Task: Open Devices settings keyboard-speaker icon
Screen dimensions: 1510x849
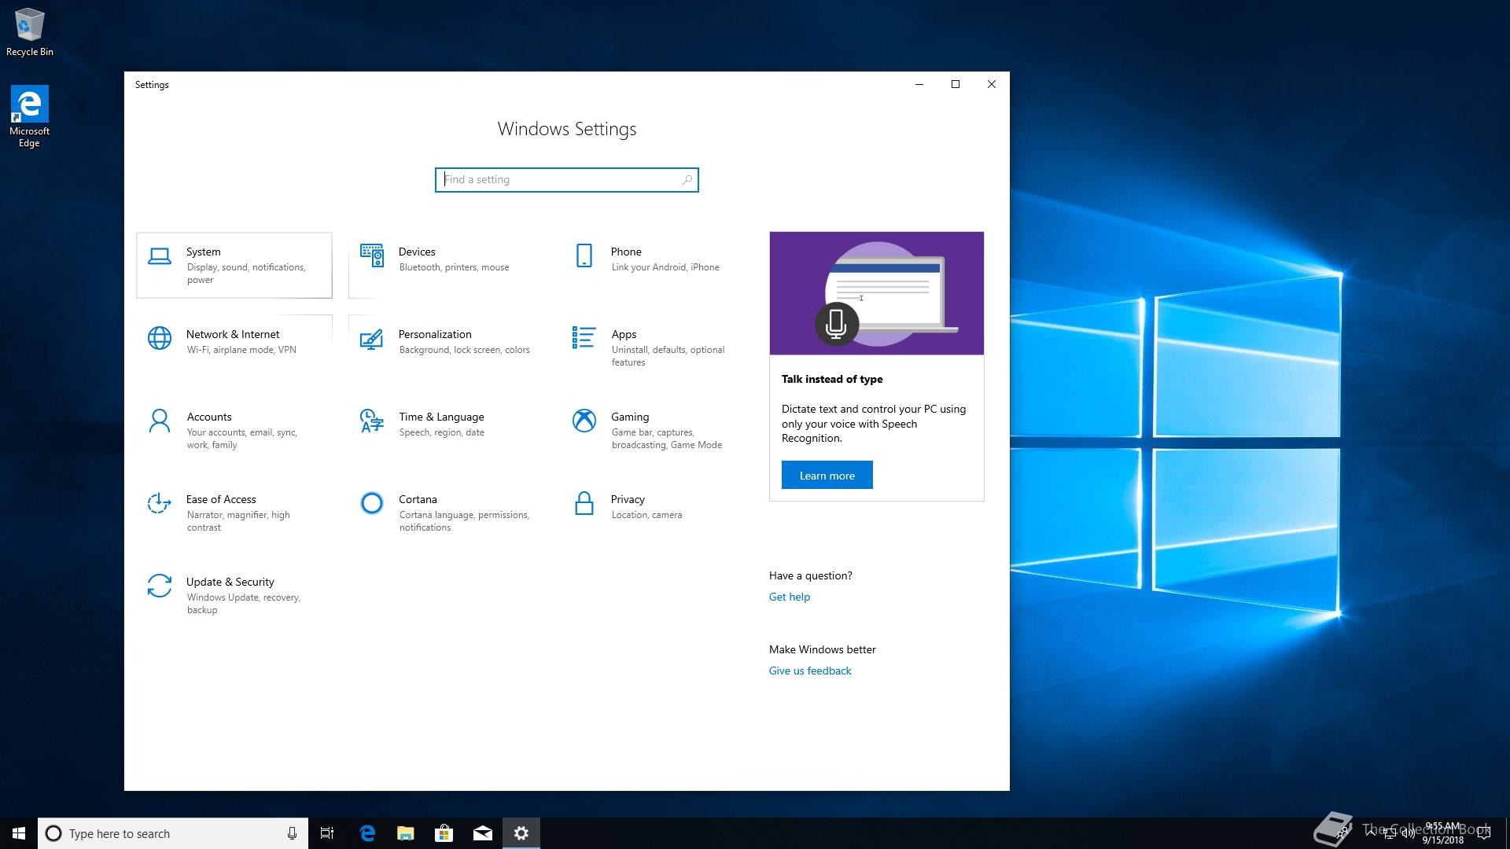Action: (x=371, y=255)
